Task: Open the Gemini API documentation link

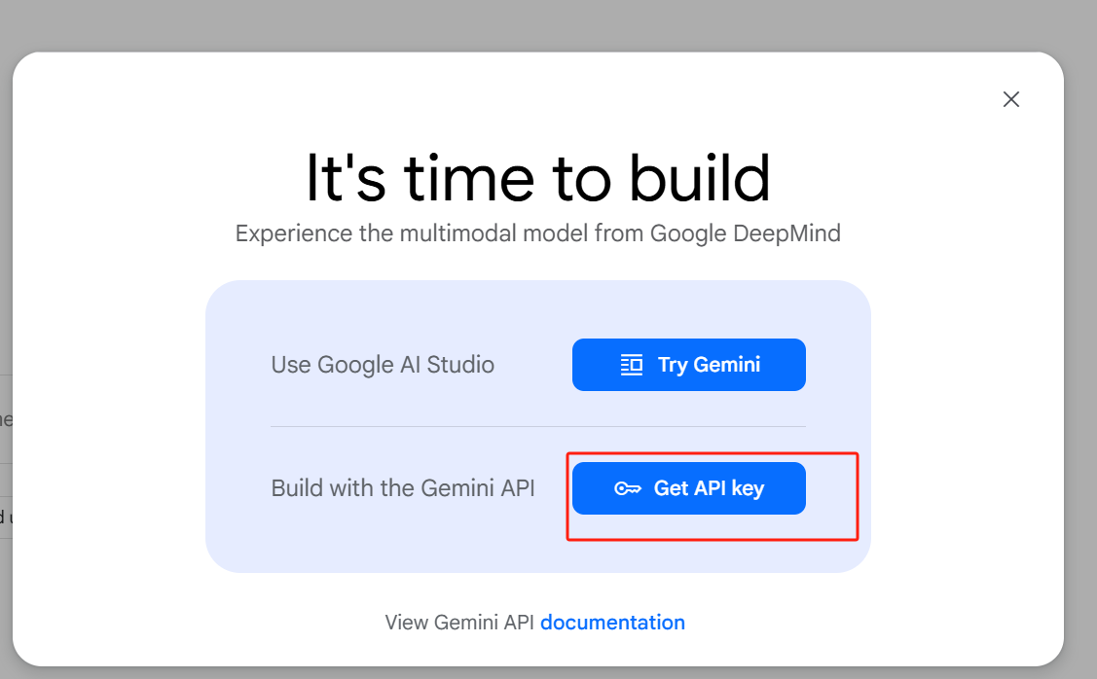Action: [612, 623]
